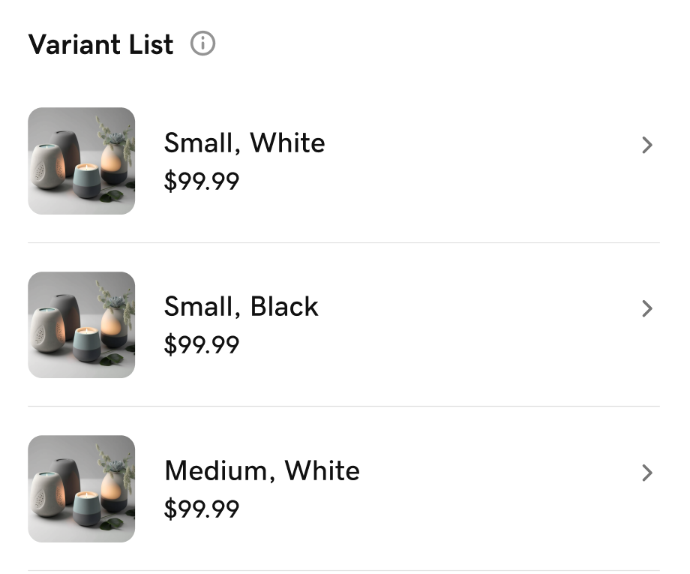This screenshot has width=690, height=574.
Task: Select the Small, Black variant image
Action: pyautogui.click(x=81, y=325)
